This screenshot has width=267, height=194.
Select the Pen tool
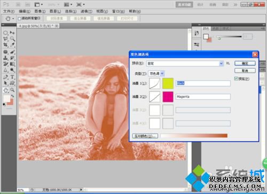pos(5,77)
